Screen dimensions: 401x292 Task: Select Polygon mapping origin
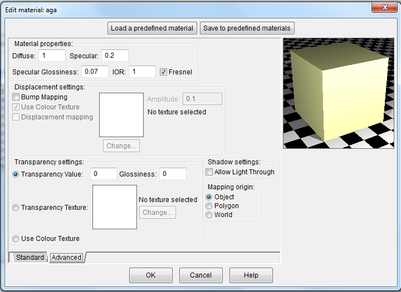coord(209,206)
